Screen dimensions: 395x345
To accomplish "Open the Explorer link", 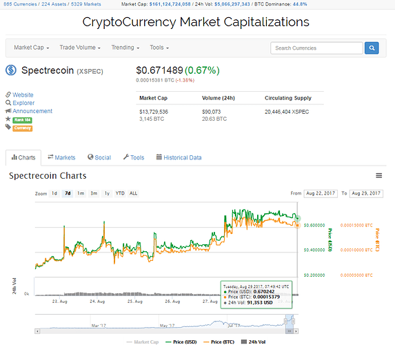I will click(x=23, y=103).
